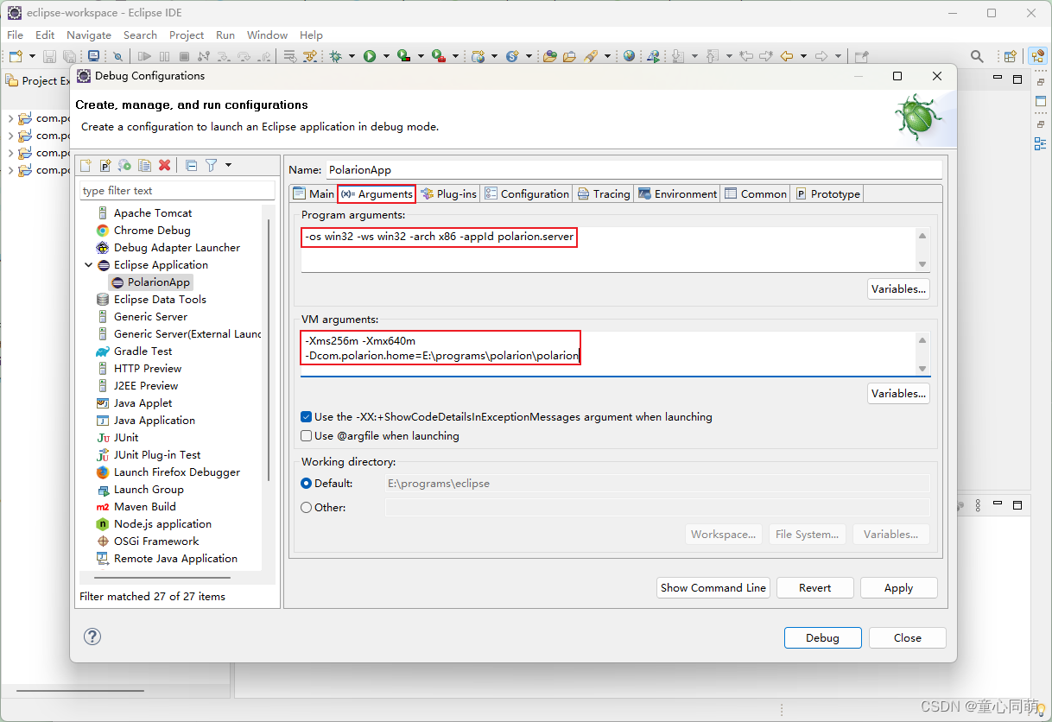Image resolution: width=1052 pixels, height=722 pixels.
Task: Click the Export launch configuration icon
Action: [x=125, y=165]
